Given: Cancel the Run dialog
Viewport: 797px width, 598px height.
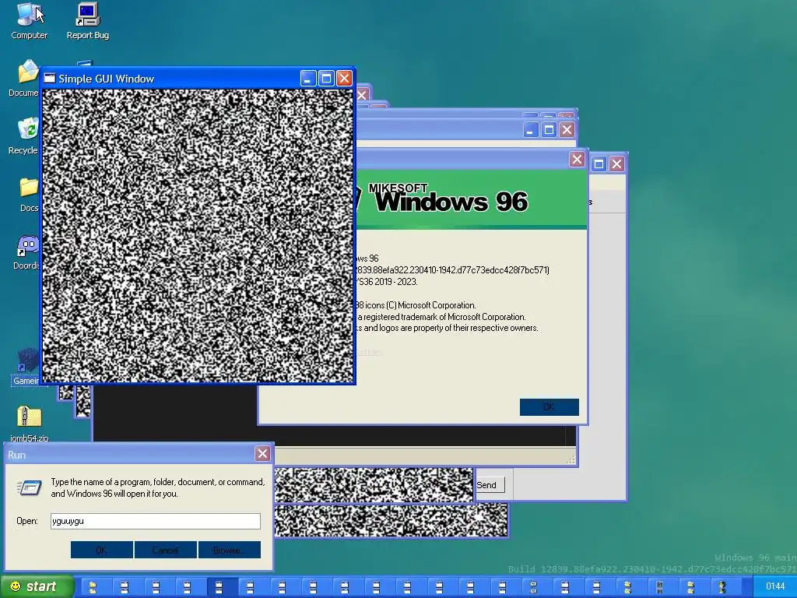Looking at the screenshot, I should pos(165,550).
